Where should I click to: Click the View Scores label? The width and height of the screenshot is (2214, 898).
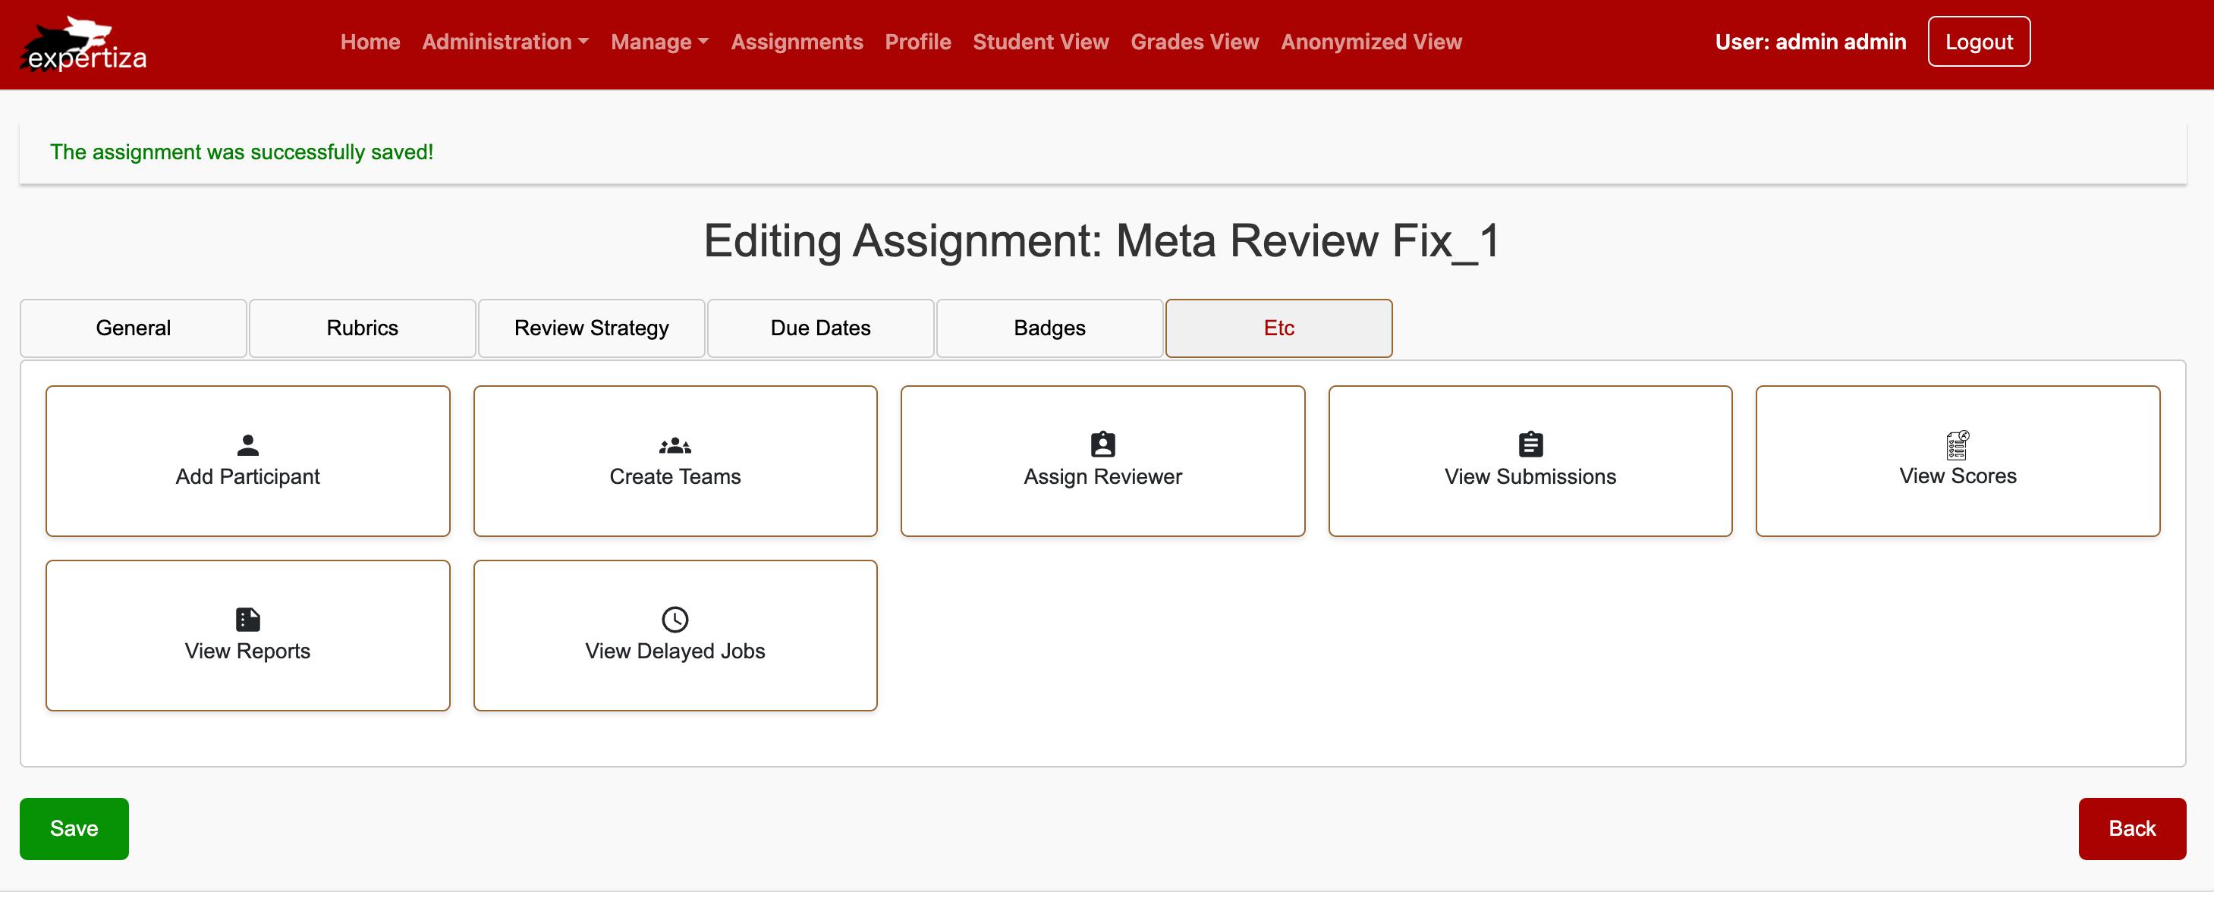(1957, 476)
